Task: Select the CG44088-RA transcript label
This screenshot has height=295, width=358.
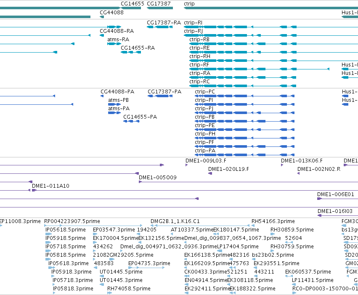Action: point(117,31)
